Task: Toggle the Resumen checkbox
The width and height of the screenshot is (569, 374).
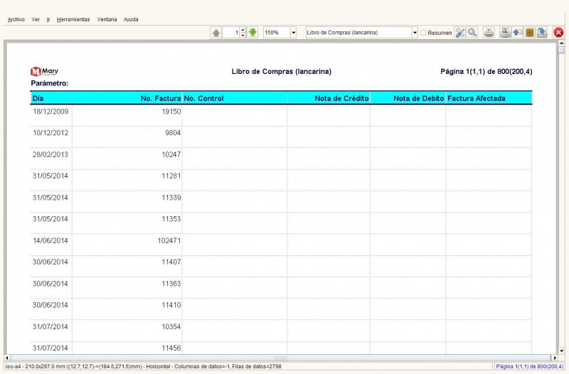Action: coord(423,33)
